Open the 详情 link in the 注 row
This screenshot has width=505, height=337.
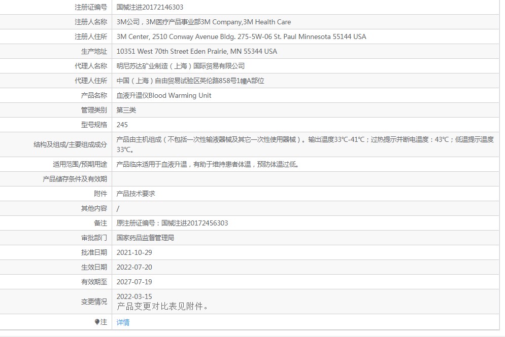pos(123,322)
